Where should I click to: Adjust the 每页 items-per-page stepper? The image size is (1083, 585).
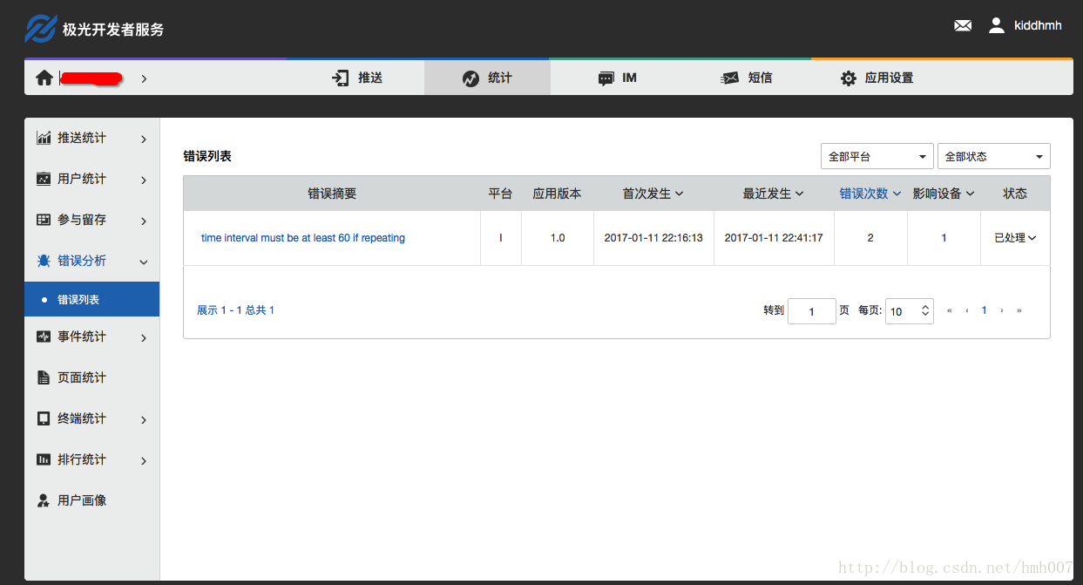coord(924,311)
